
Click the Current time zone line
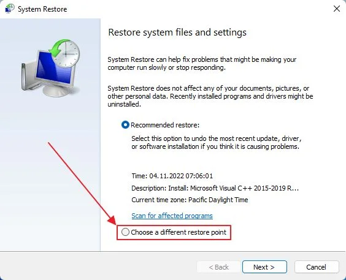point(190,200)
